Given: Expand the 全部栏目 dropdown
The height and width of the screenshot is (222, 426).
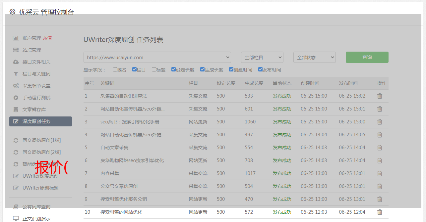Looking at the screenshot, I should click(x=262, y=57).
